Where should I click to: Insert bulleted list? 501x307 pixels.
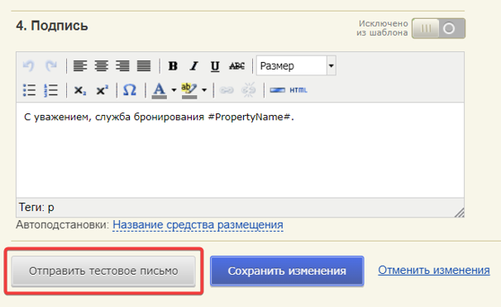pos(30,90)
